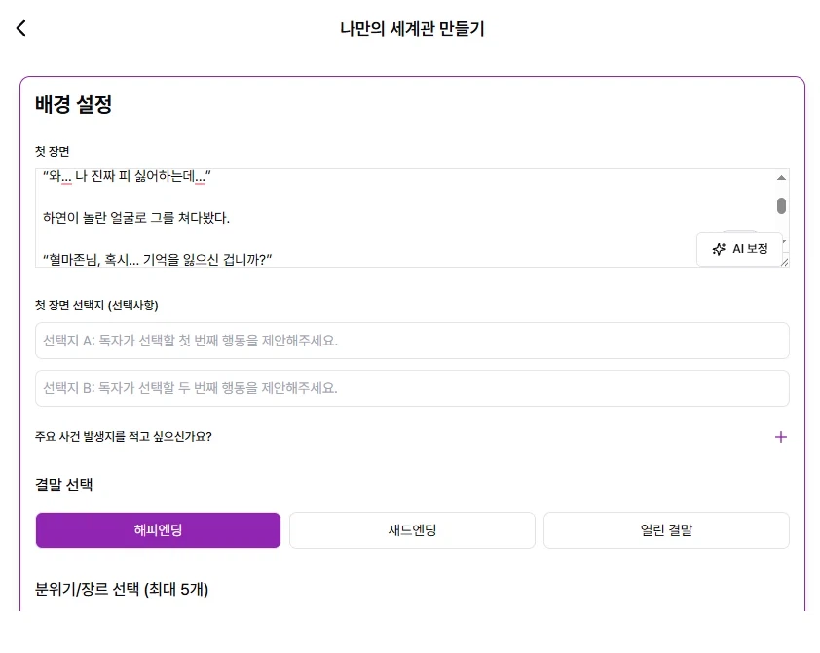Screen dimensions: 820x653
Task: Click the back arrow to leave worldview creation
Action: point(20,29)
